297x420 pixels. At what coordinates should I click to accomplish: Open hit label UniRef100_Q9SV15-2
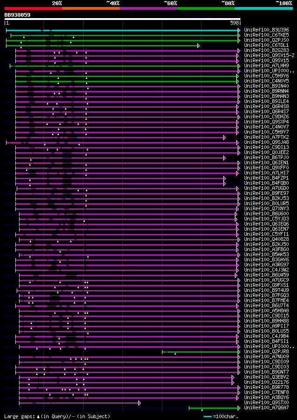pos(270,55)
